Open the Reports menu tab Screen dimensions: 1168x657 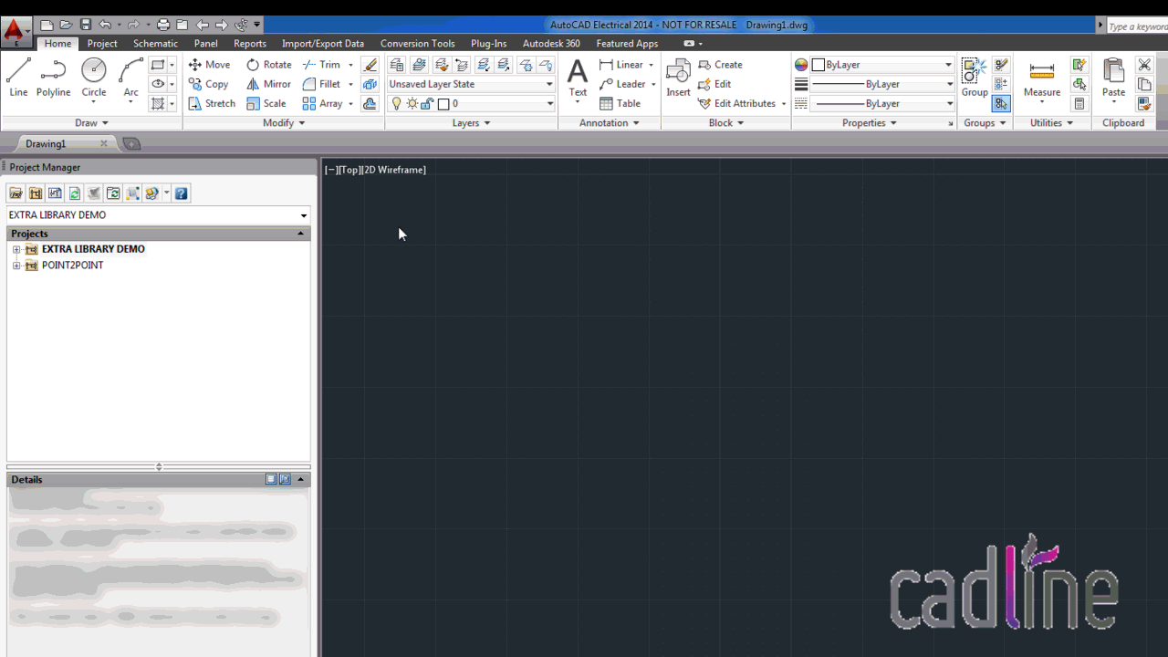click(249, 43)
